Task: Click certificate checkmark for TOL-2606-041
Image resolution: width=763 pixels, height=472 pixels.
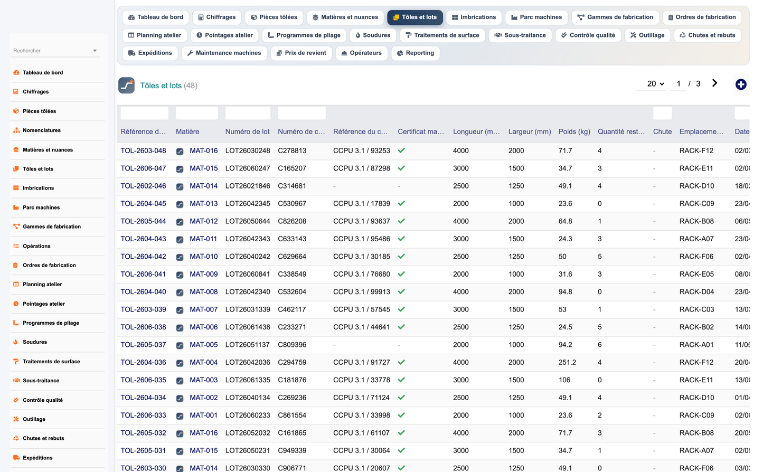Action: pyautogui.click(x=401, y=274)
